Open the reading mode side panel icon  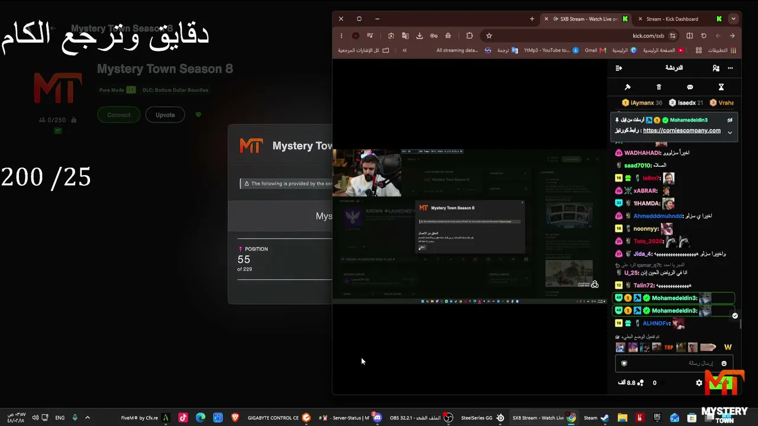tap(689, 35)
